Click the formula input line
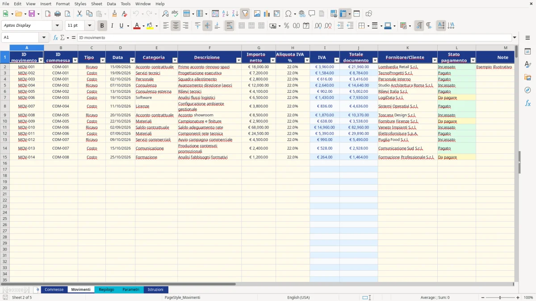 (294, 37)
